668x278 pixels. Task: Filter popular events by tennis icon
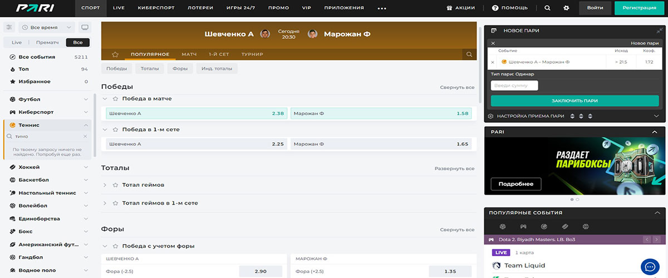(544, 227)
